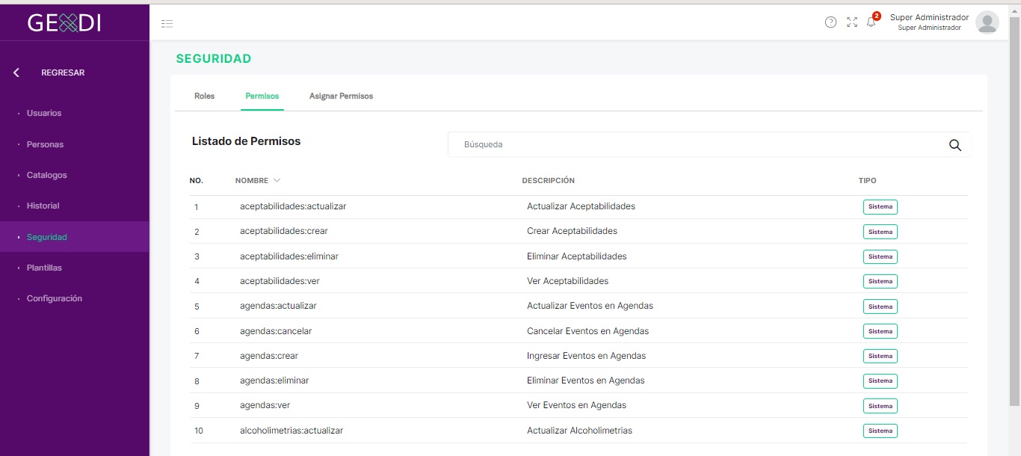Select the alcoholimetrias:actualizar name

[x=292, y=431]
